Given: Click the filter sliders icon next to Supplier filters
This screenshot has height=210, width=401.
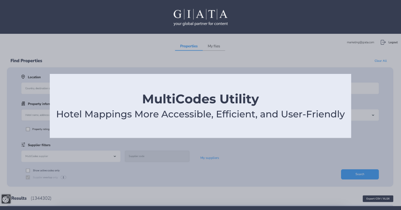Looking at the screenshot, I should [x=23, y=144].
